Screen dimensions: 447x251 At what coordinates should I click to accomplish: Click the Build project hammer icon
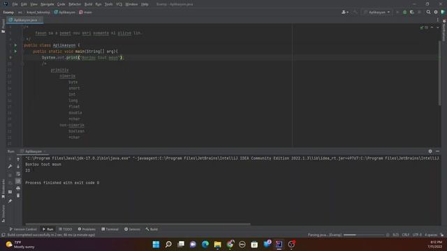pyautogui.click(x=356, y=13)
